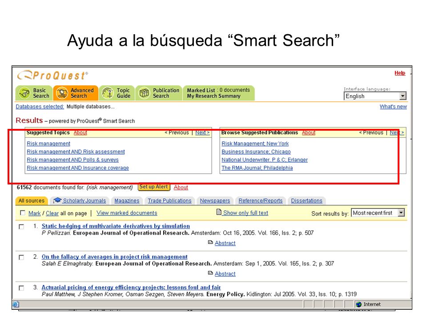
Task: Open the Topic Guide tab
Action: click(117, 93)
